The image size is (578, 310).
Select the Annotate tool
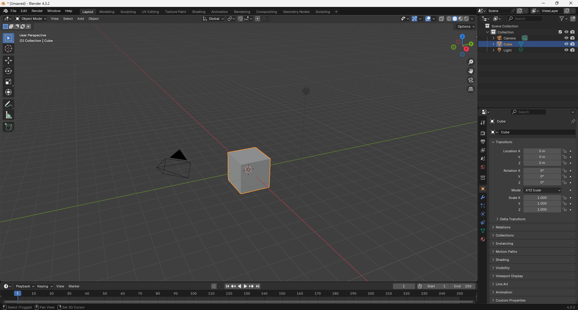point(8,104)
